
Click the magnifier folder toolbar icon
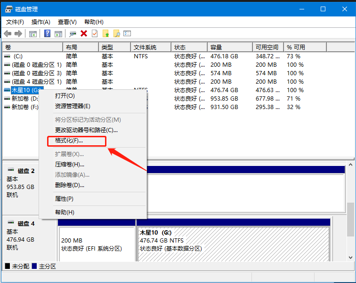tap(116, 33)
